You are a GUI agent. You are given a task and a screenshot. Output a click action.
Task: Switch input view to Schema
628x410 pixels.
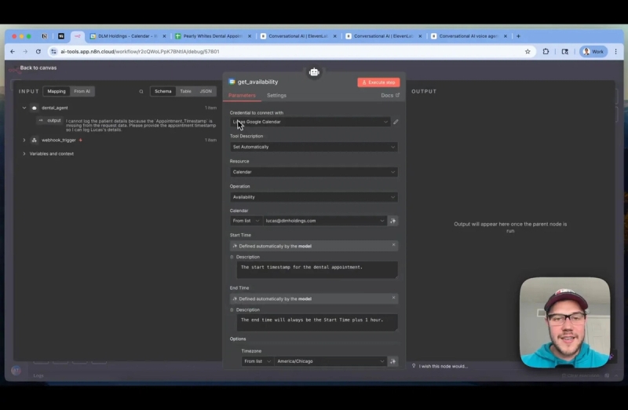[163, 91]
